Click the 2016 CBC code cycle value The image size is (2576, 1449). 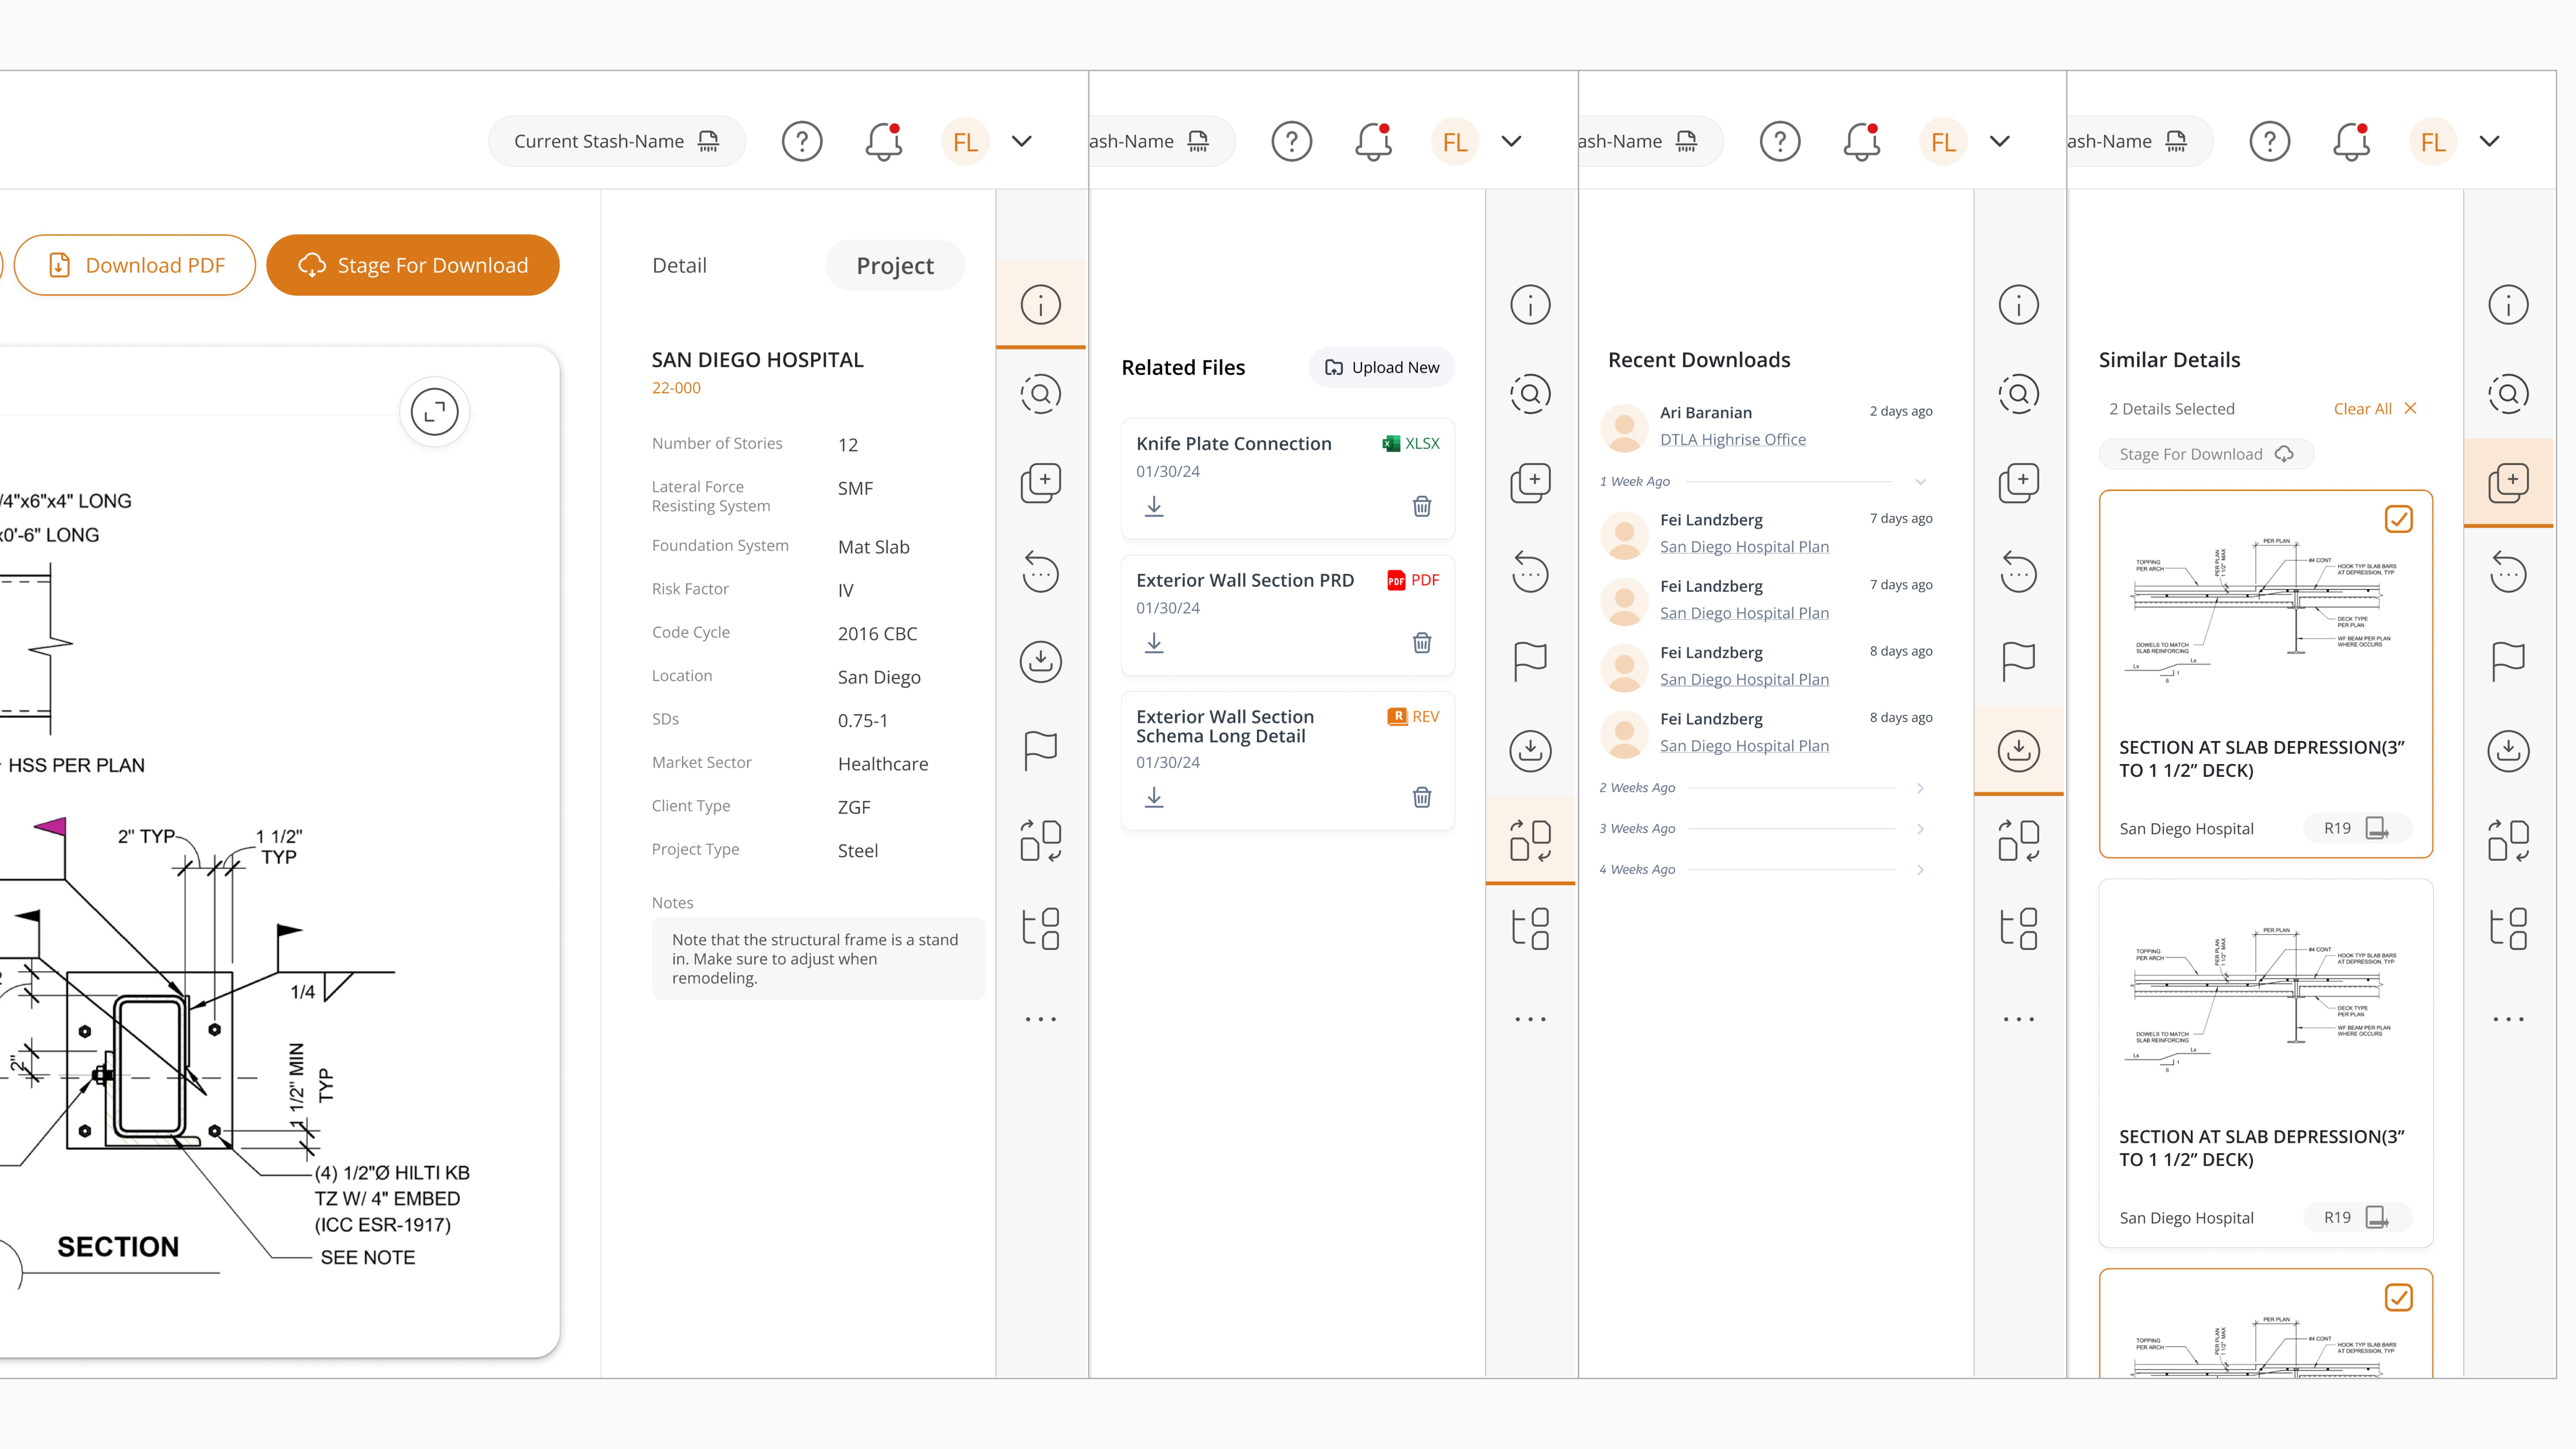[877, 634]
